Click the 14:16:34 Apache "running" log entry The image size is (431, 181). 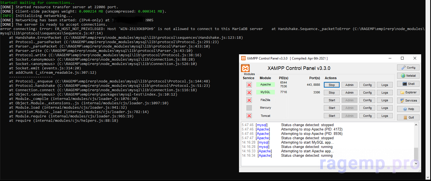point(307,156)
